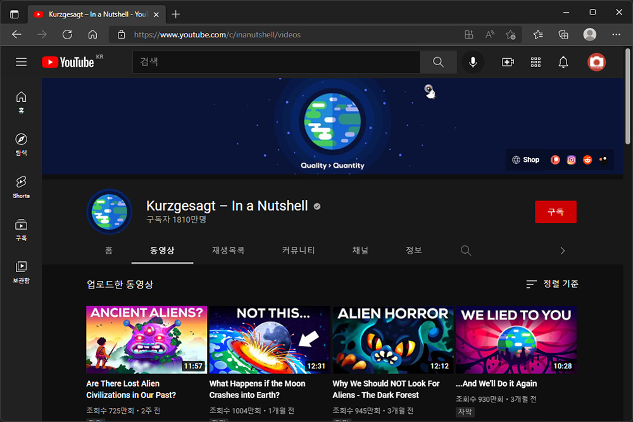Open the account avatar menu
The image size is (633, 422).
[596, 62]
